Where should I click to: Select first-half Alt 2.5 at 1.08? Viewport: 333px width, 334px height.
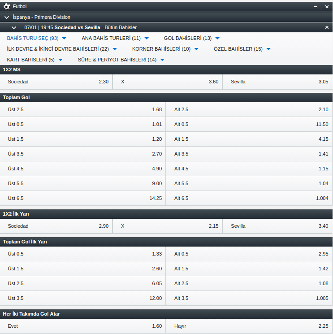point(249,283)
